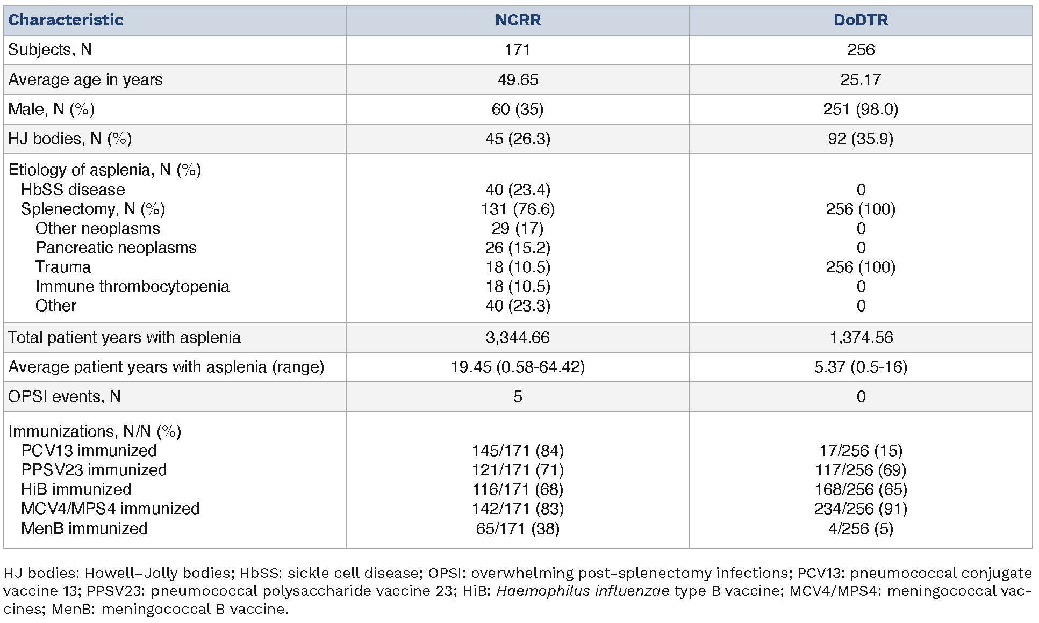1039x623 pixels.
Task: Select the NCRR column header
Action: [518, 20]
